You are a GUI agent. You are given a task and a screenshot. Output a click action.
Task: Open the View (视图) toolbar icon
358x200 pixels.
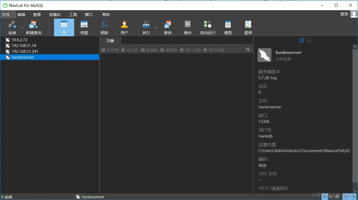[x=84, y=28]
